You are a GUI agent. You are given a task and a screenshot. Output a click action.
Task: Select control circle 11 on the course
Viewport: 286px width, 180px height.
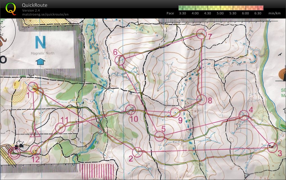[x=60, y=128]
